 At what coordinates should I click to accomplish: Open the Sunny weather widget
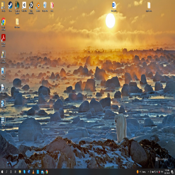coord(141,172)
